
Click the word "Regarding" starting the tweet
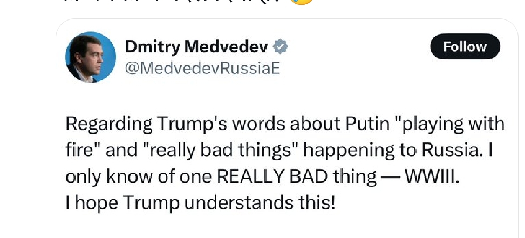click(x=109, y=124)
